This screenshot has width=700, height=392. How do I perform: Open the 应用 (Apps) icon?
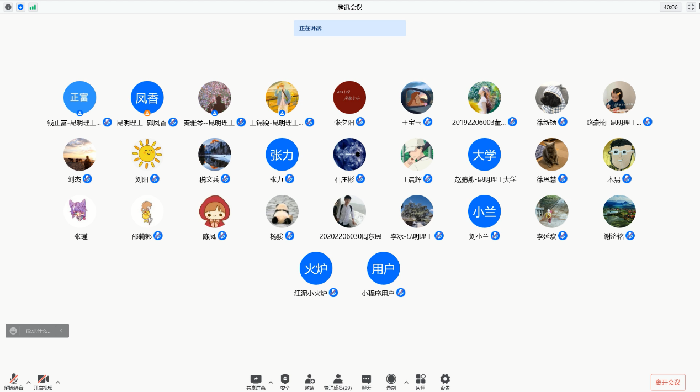click(x=421, y=380)
